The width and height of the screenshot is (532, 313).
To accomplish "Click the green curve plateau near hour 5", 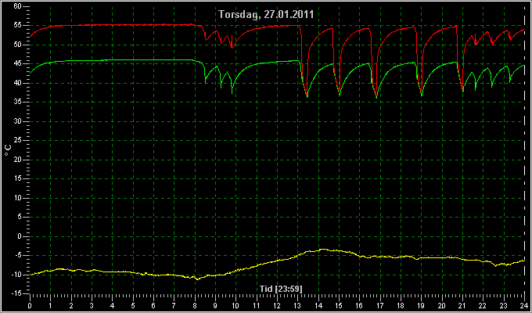I will pyautogui.click(x=133, y=60).
